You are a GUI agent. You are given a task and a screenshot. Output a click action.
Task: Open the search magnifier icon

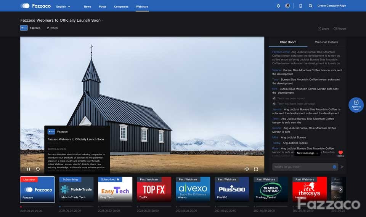coord(310,6)
